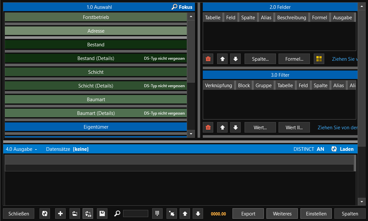The width and height of the screenshot is (368, 221).
Task: Click the yellow grid icon beside Formel
Action: (319, 59)
